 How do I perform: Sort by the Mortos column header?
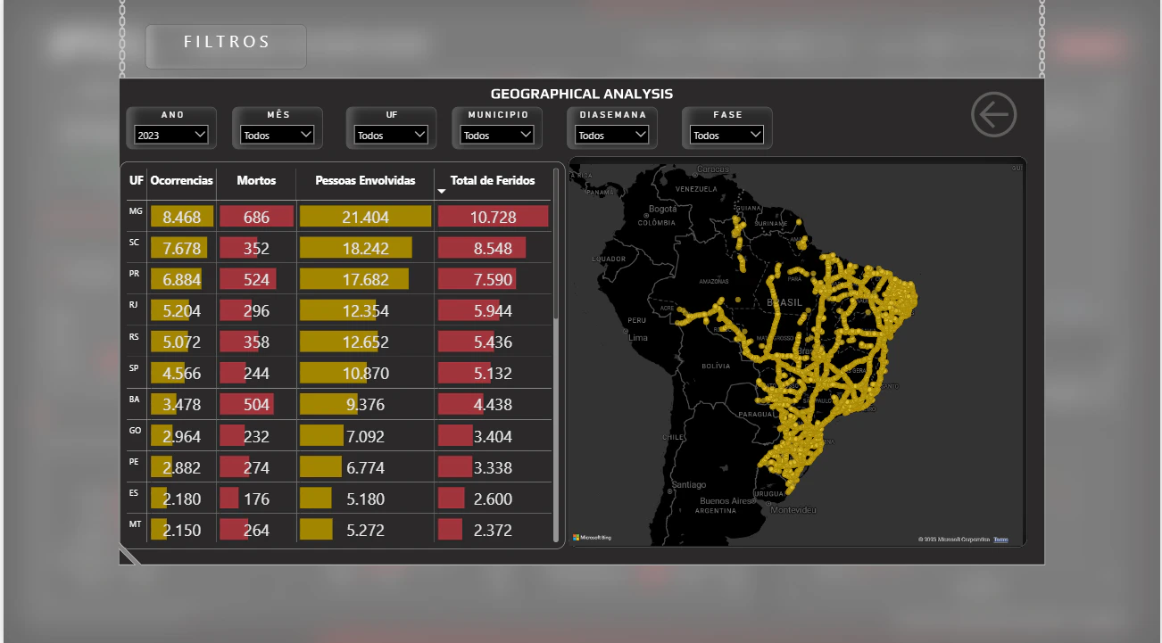(256, 180)
